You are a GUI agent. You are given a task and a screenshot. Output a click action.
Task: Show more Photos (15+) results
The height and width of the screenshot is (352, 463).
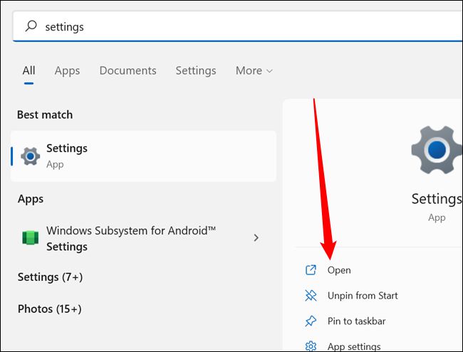50,309
